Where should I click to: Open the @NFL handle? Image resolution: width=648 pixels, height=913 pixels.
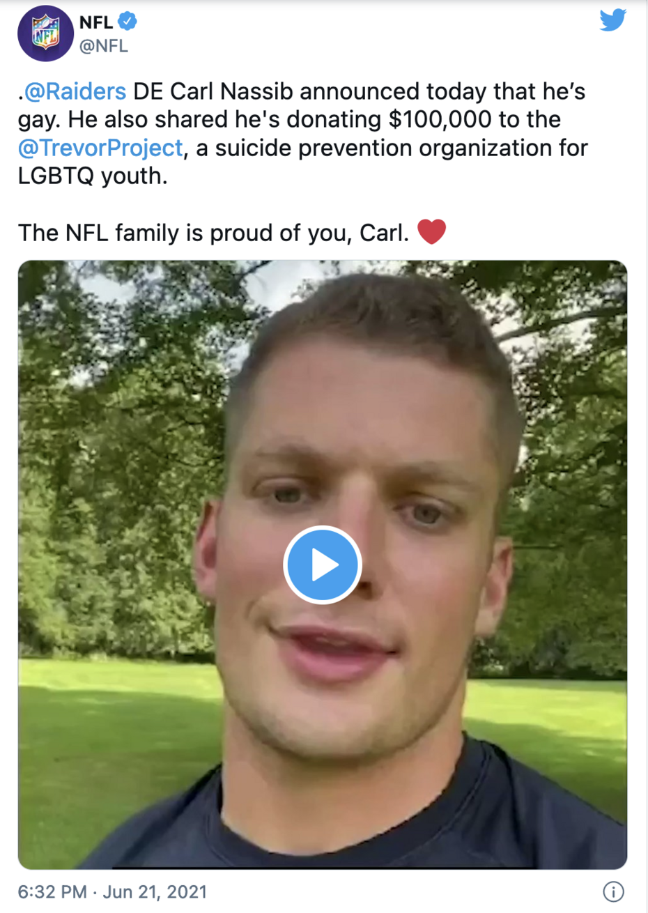[104, 46]
